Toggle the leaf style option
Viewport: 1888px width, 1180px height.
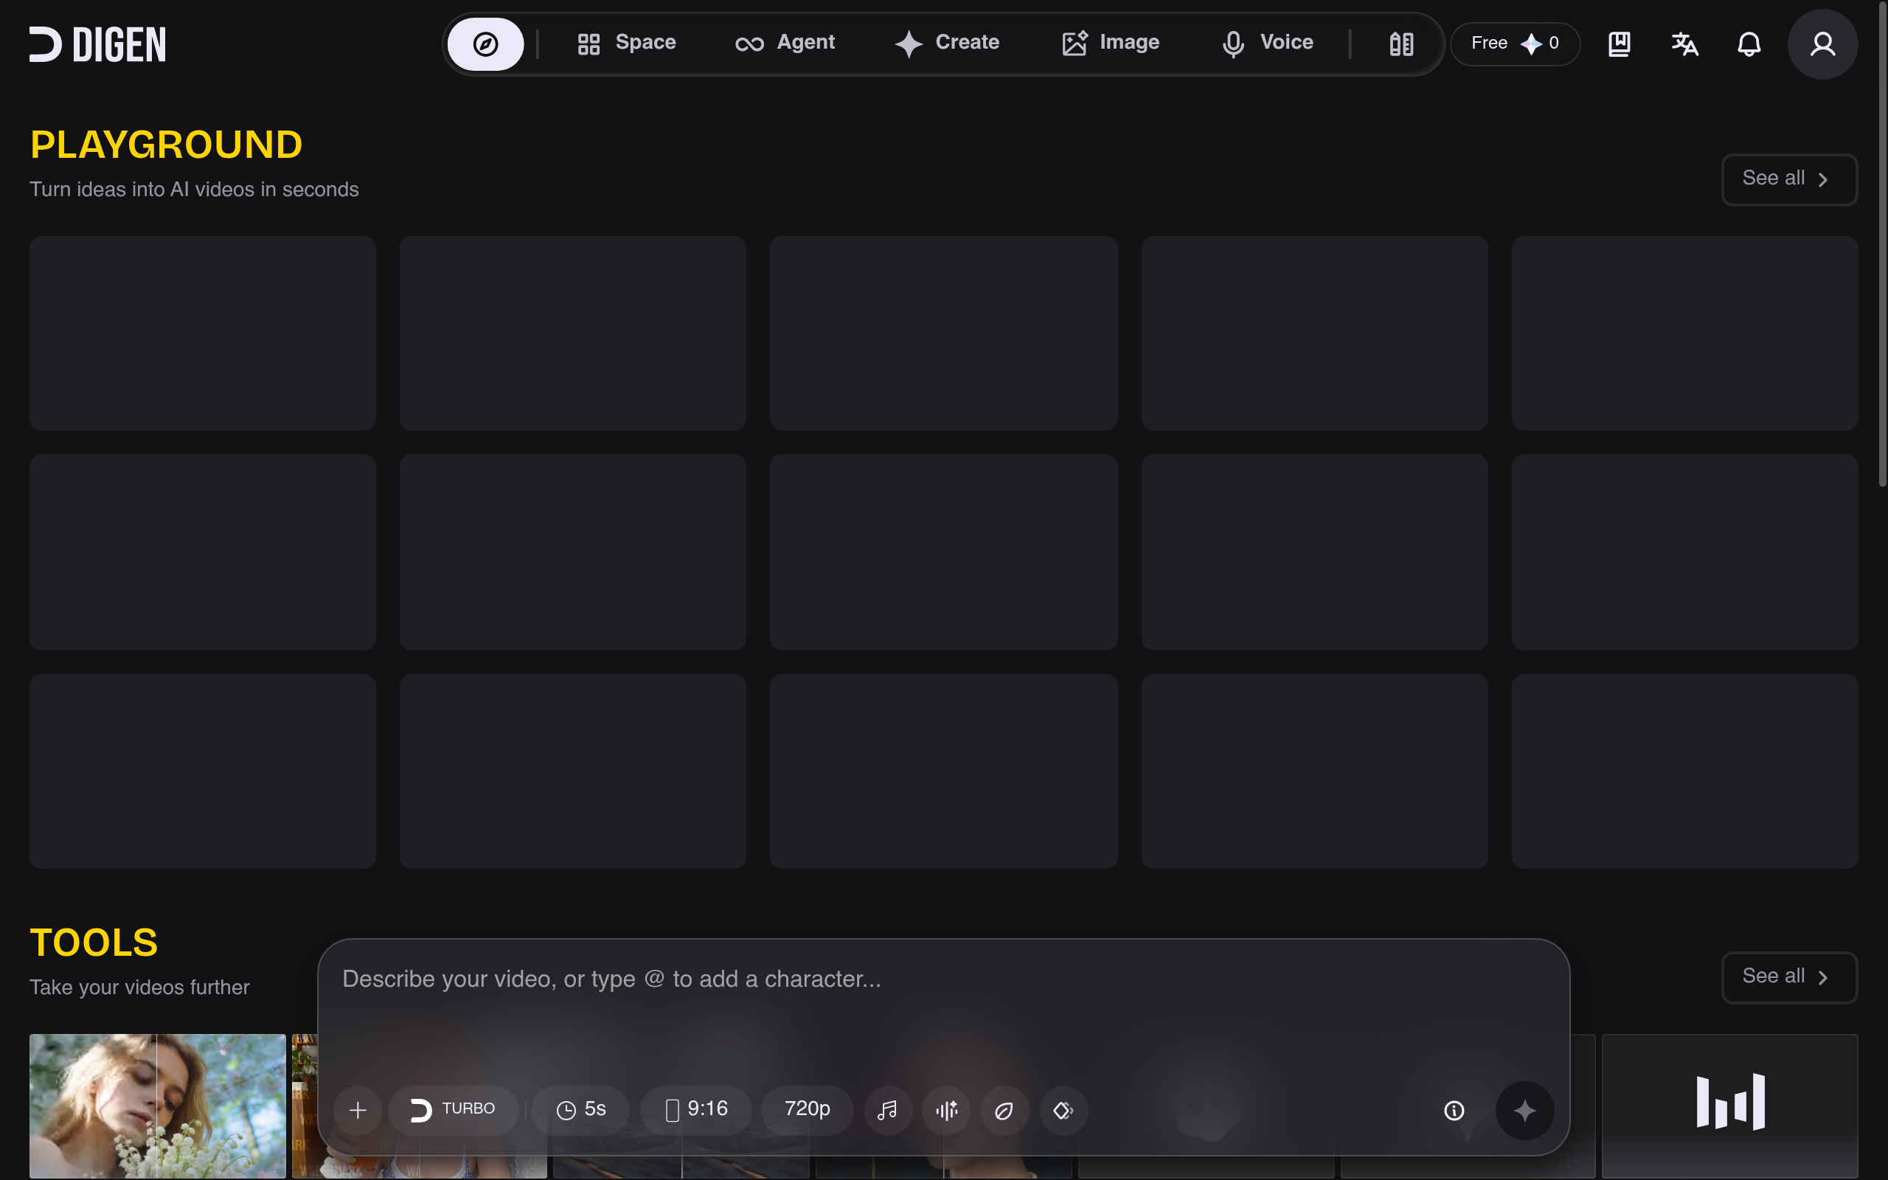pyautogui.click(x=1004, y=1110)
